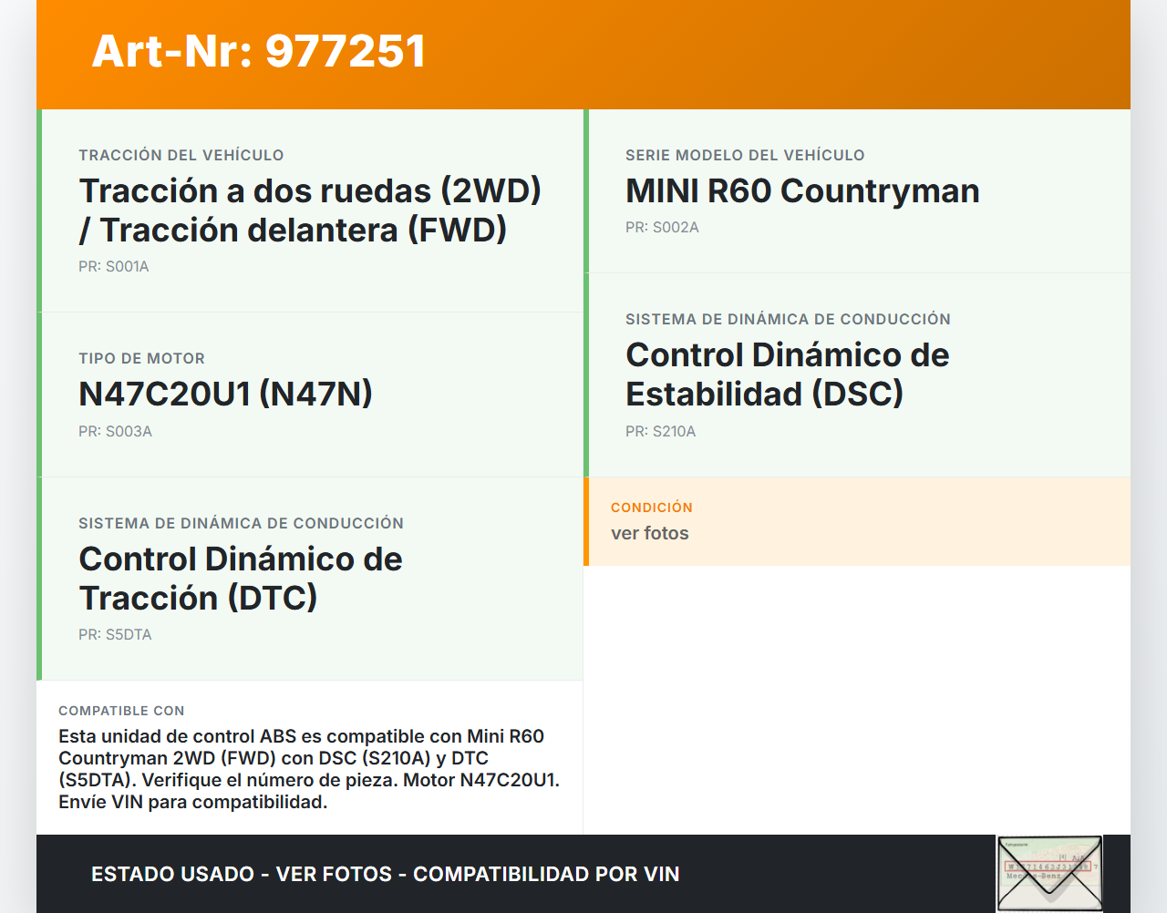Click the ABS compatibility description paragraph
Viewport: 1167px width, 913px height.
click(309, 769)
